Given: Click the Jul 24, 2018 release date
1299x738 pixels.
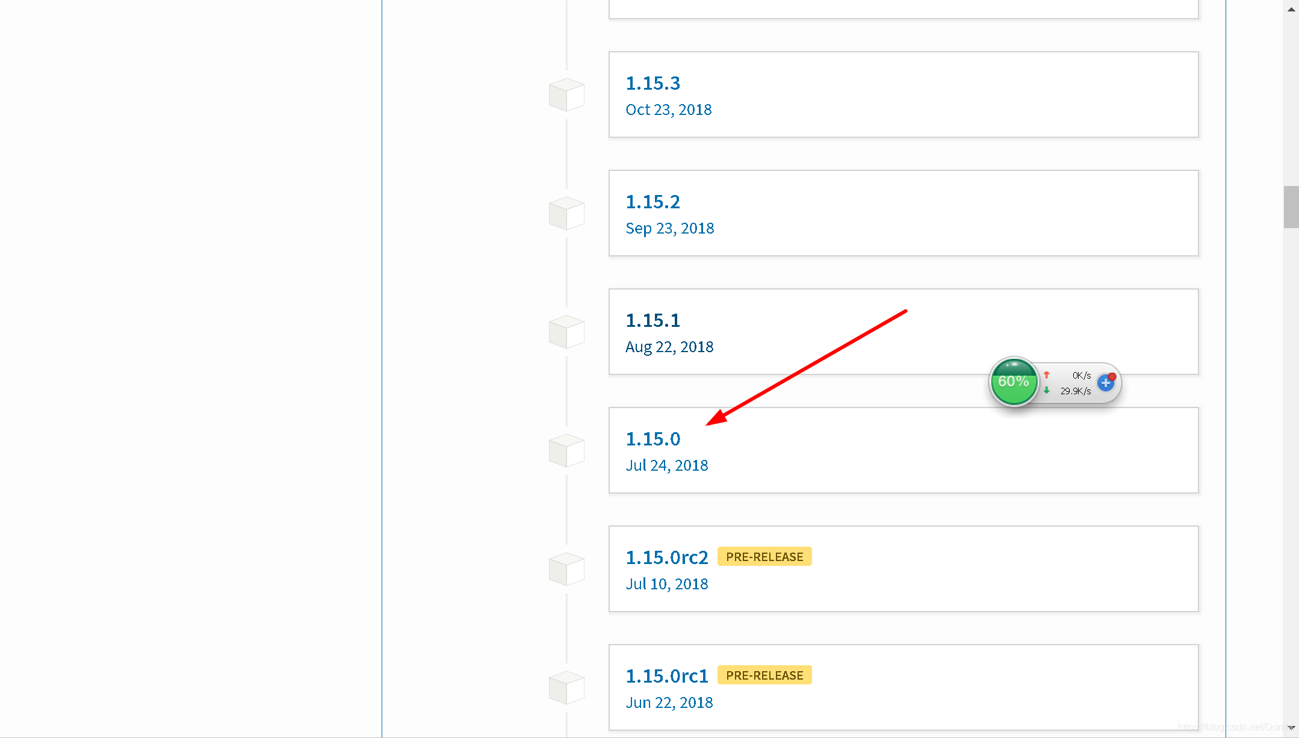Looking at the screenshot, I should (666, 465).
